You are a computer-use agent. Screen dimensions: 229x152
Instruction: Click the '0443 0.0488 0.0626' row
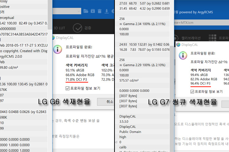(24, 112)
